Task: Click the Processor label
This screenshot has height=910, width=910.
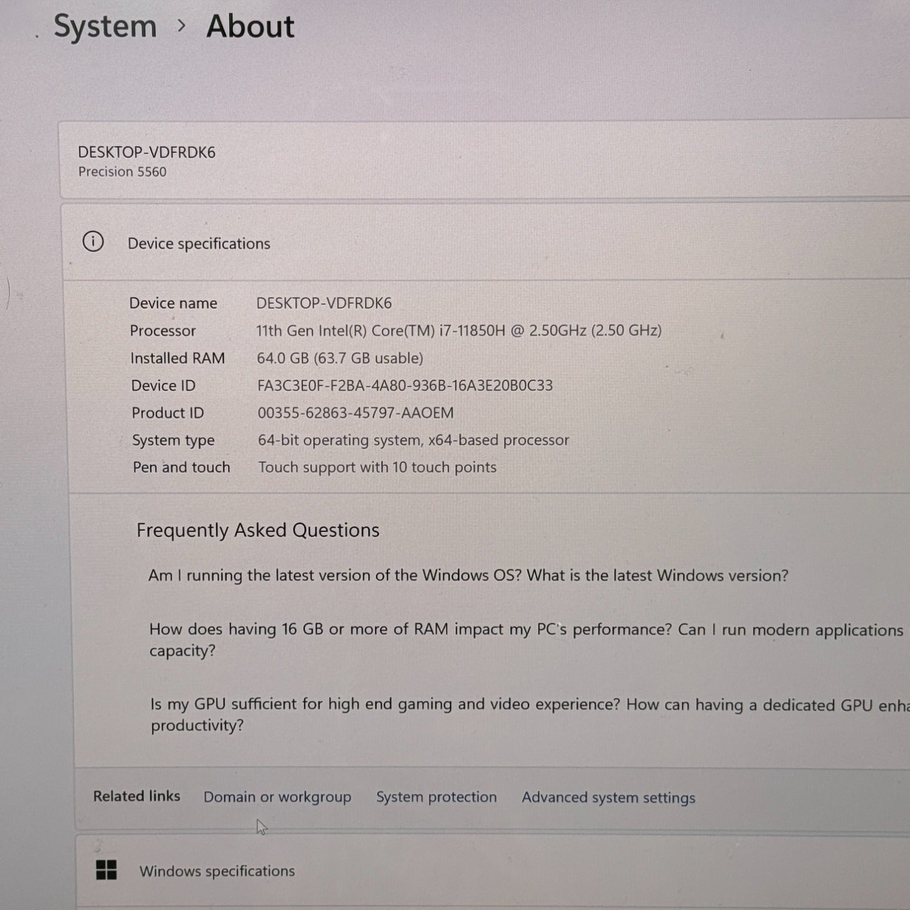Action: click(x=163, y=331)
